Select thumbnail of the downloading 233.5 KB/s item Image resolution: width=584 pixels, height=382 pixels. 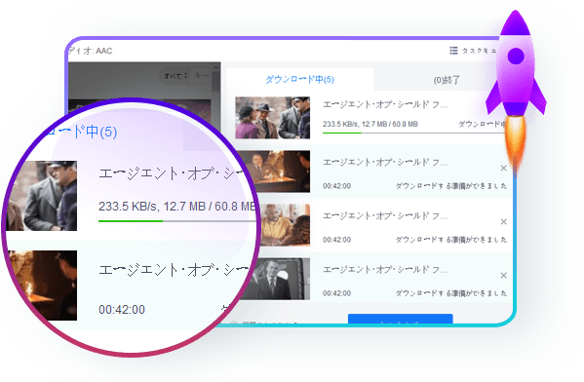(x=273, y=118)
